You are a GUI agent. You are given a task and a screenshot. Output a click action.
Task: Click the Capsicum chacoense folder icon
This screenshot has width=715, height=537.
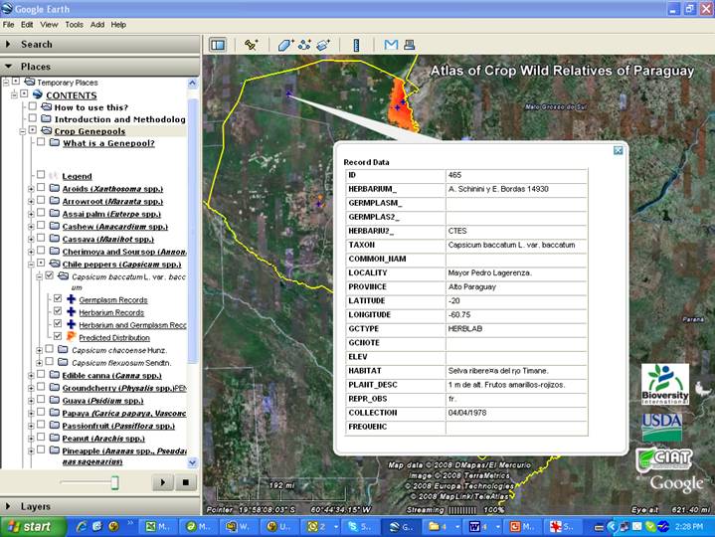click(x=63, y=350)
